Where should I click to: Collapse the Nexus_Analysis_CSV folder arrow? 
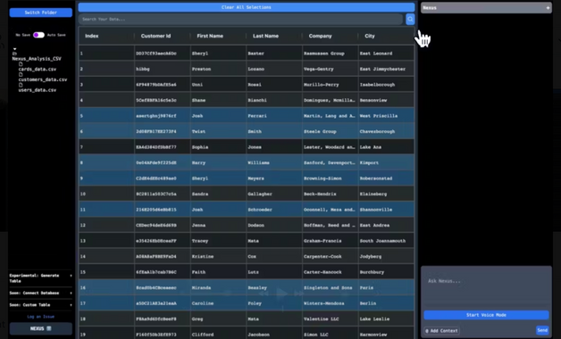tap(14, 49)
